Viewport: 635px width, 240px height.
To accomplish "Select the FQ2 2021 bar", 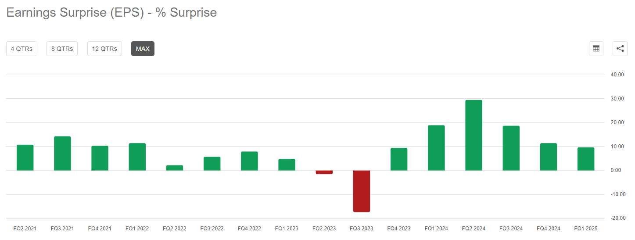I will tap(25, 158).
